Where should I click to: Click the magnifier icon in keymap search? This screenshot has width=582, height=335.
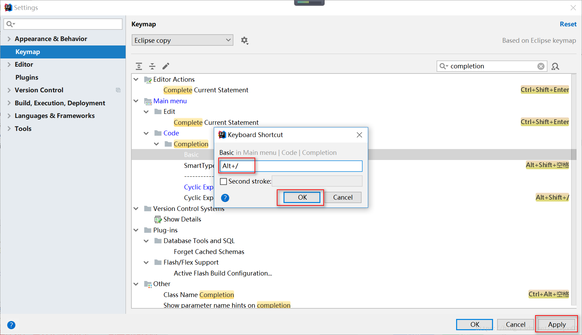[443, 66]
